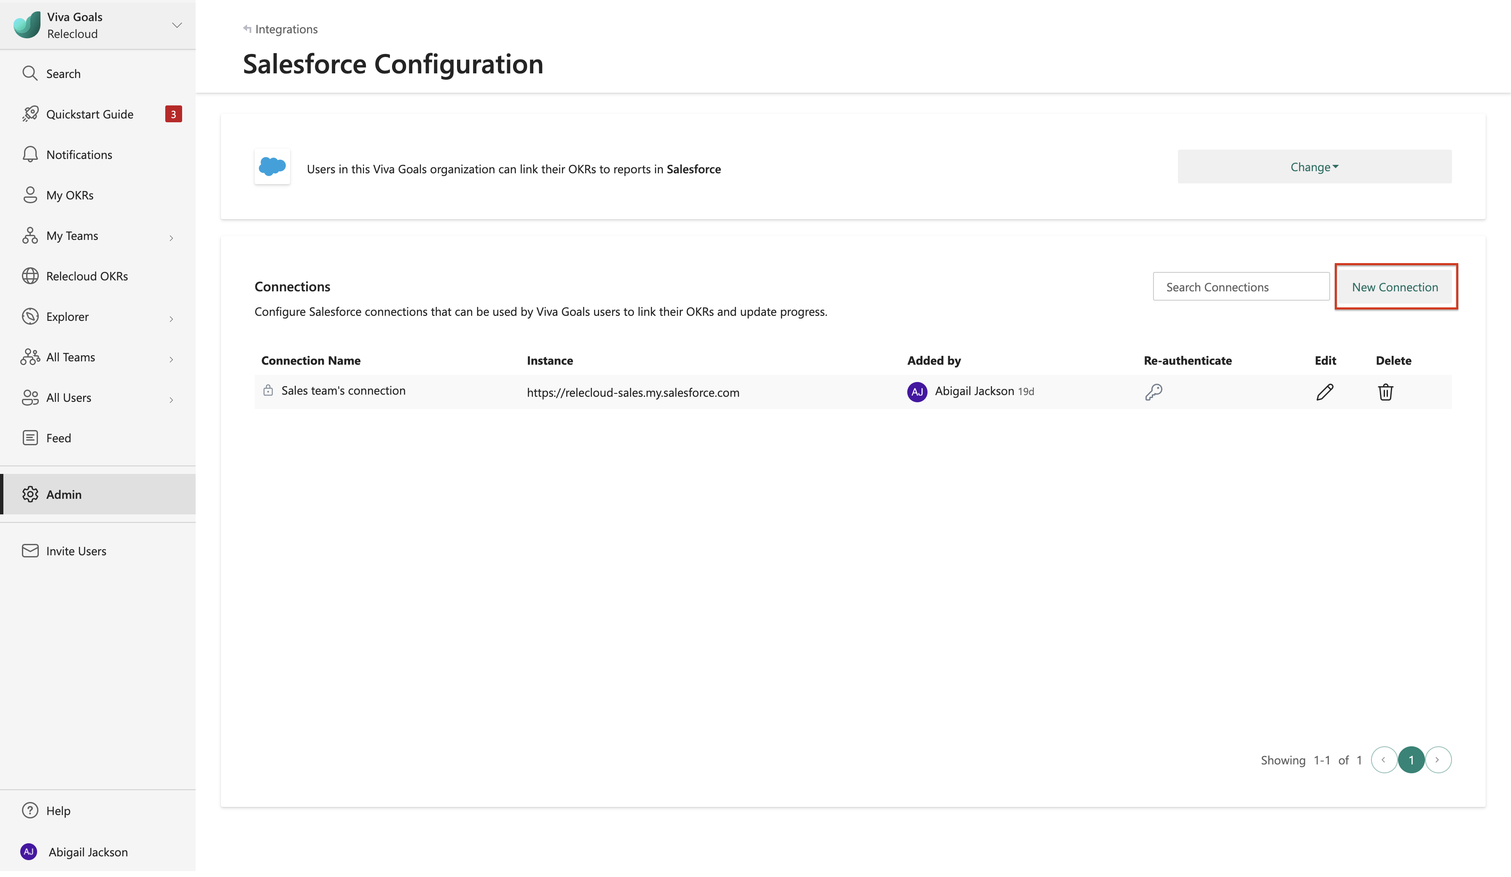Go to next page of connections

[1438, 759]
